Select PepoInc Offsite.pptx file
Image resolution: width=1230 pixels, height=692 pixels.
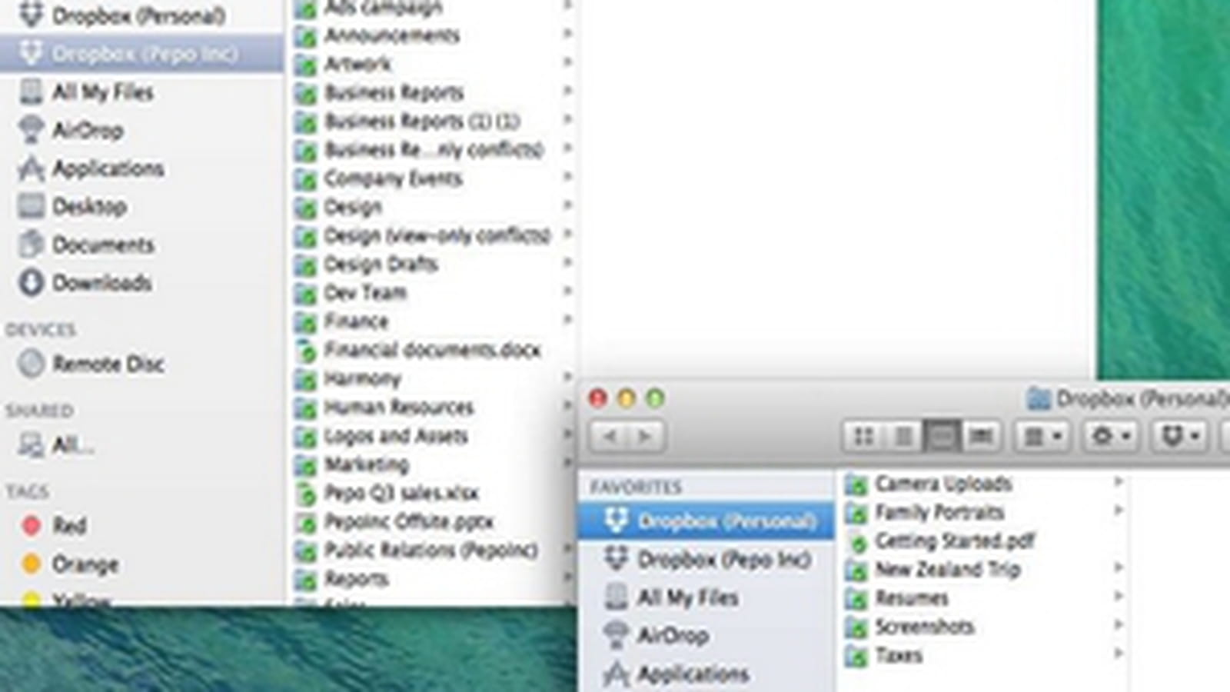(x=395, y=521)
